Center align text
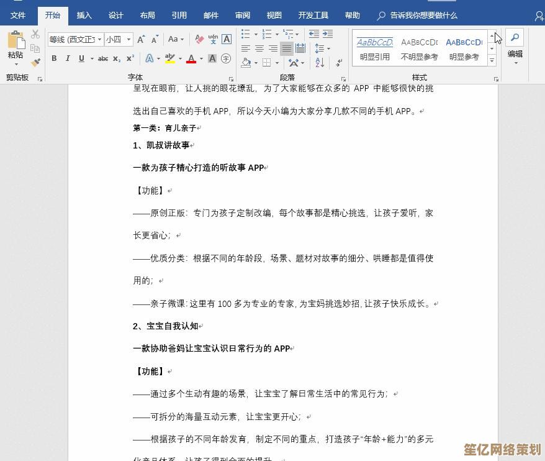545x461 pixels. [259, 48]
